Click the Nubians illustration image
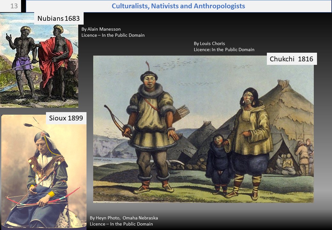Image resolution: width=332 pixels, height=230 pixels. click(39, 60)
